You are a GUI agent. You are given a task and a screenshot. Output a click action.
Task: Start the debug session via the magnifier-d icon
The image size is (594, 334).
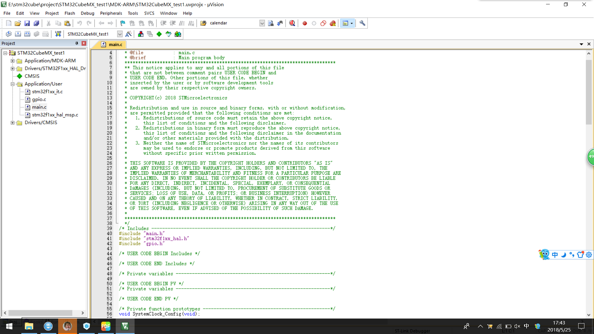click(x=292, y=23)
